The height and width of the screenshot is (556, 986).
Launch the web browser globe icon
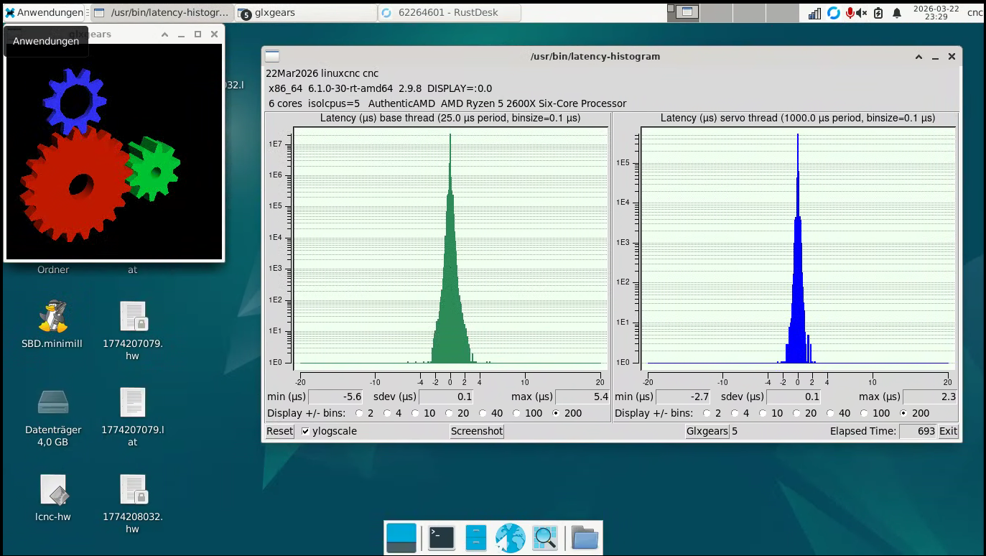coord(510,537)
